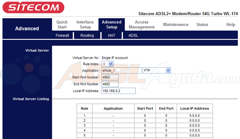The height and width of the screenshot is (139, 240).
Task: Open the Interface Setup tab
Action: [x=85, y=25]
